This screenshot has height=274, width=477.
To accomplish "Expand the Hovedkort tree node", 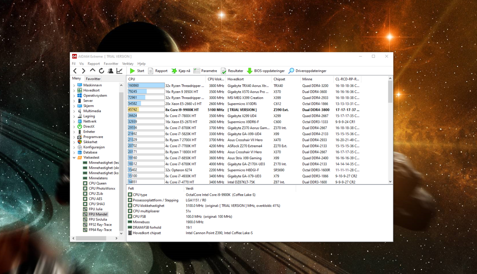I will click(74, 90).
